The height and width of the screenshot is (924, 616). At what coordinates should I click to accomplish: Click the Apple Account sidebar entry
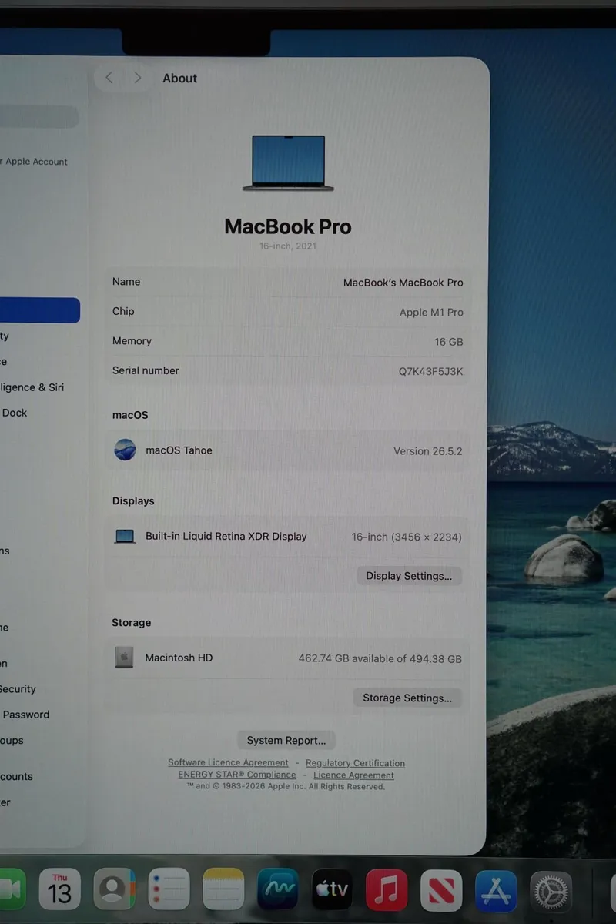(35, 162)
